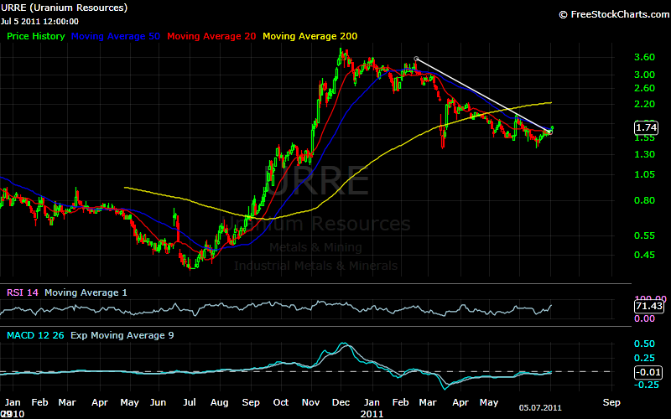Click the 1.74 current price tag
The image size is (671, 419).
click(647, 127)
